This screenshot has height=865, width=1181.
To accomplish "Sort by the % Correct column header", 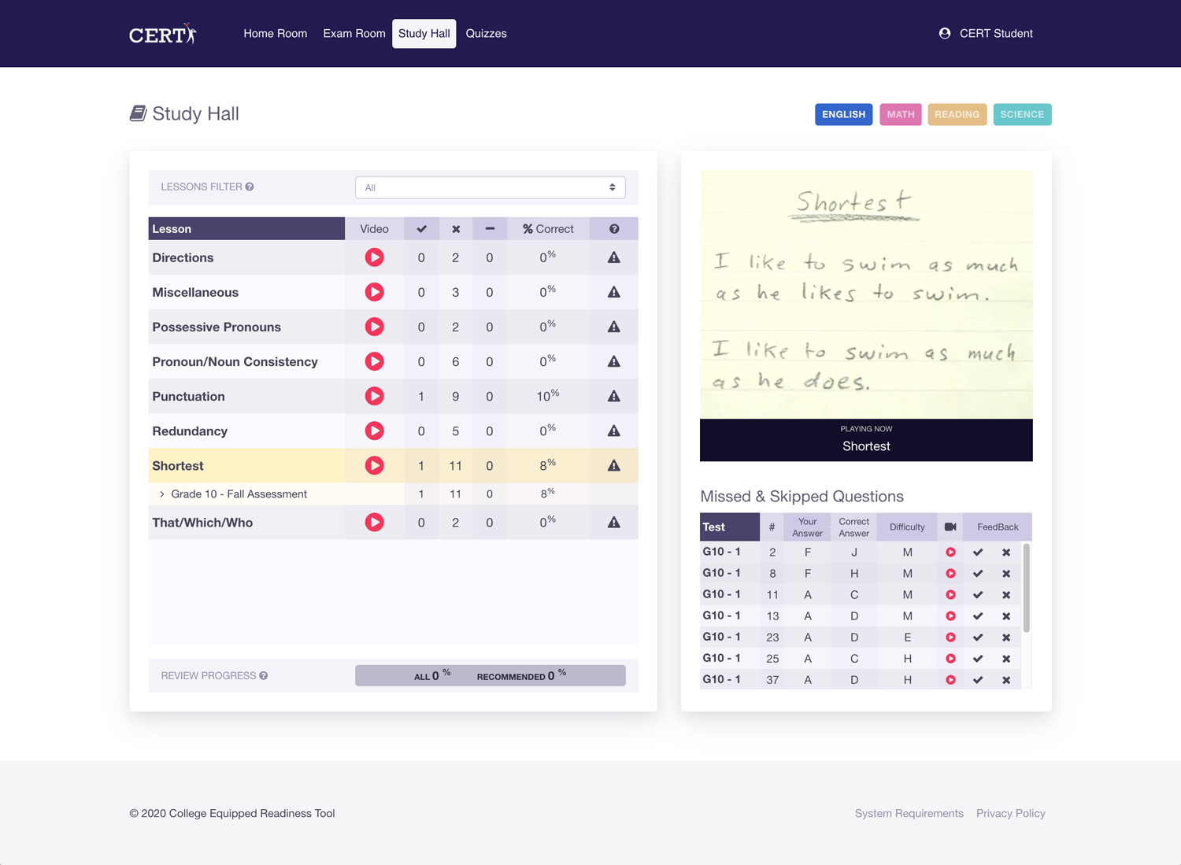I will [548, 229].
